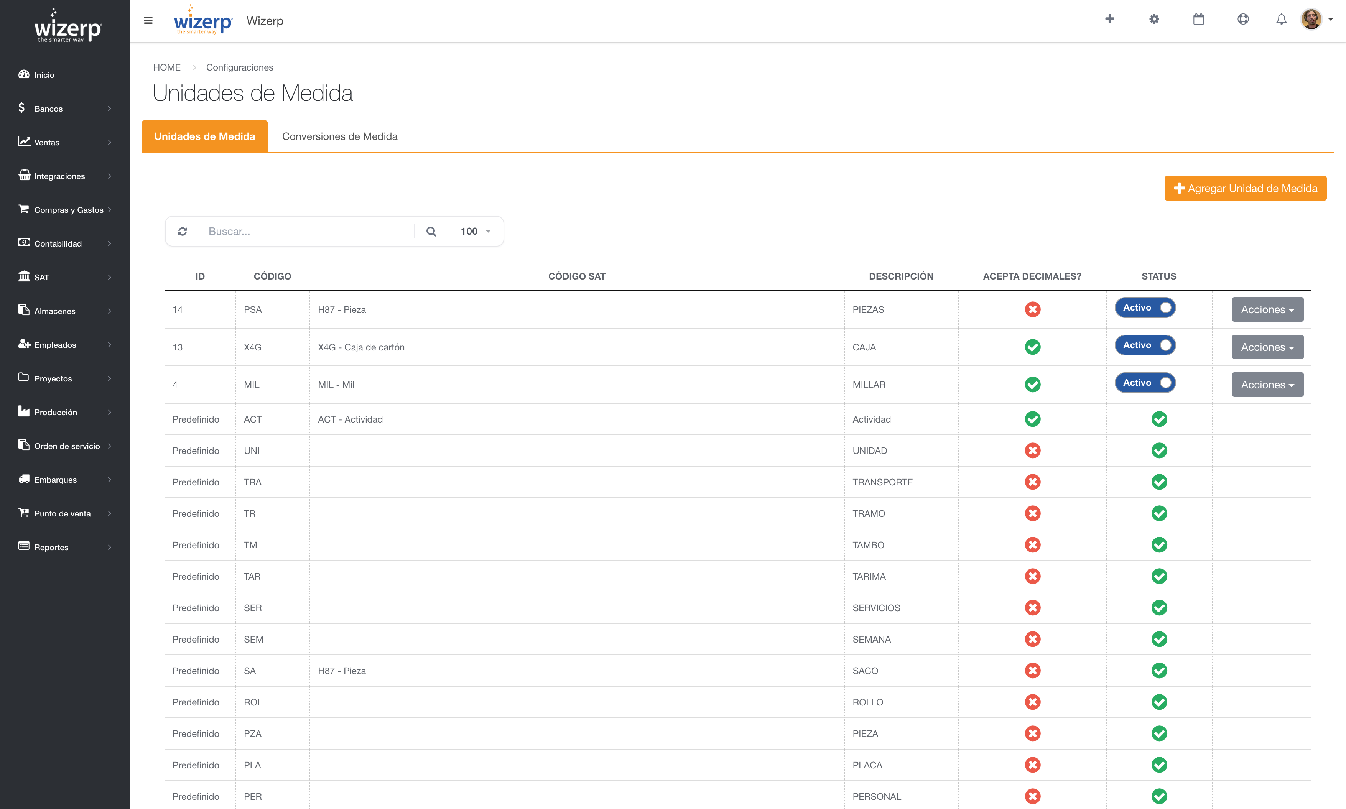Open notifications bell

[x=1281, y=19]
